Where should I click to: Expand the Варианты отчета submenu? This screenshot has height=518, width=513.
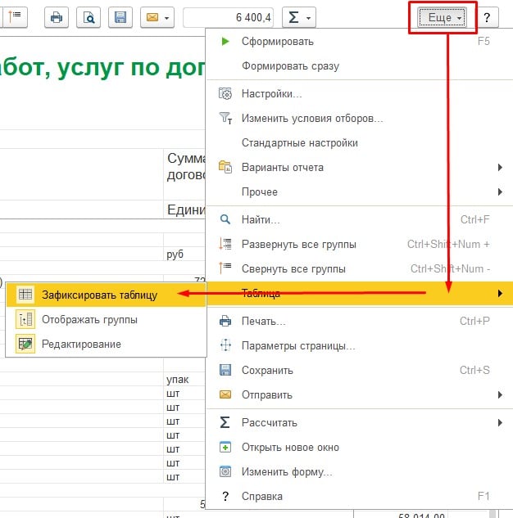pyautogui.click(x=283, y=167)
